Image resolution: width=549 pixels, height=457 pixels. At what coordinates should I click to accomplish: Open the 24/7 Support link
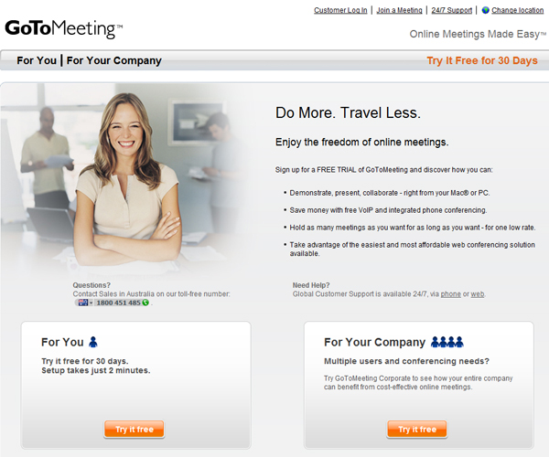click(x=452, y=10)
